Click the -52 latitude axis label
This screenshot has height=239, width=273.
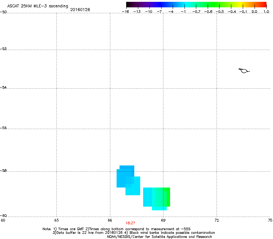tap(3, 49)
